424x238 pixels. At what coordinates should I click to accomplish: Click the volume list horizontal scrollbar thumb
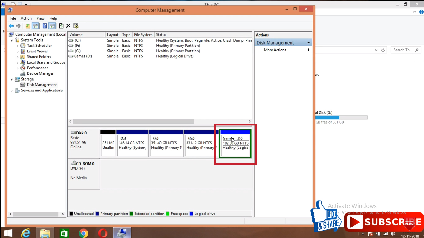point(133,121)
